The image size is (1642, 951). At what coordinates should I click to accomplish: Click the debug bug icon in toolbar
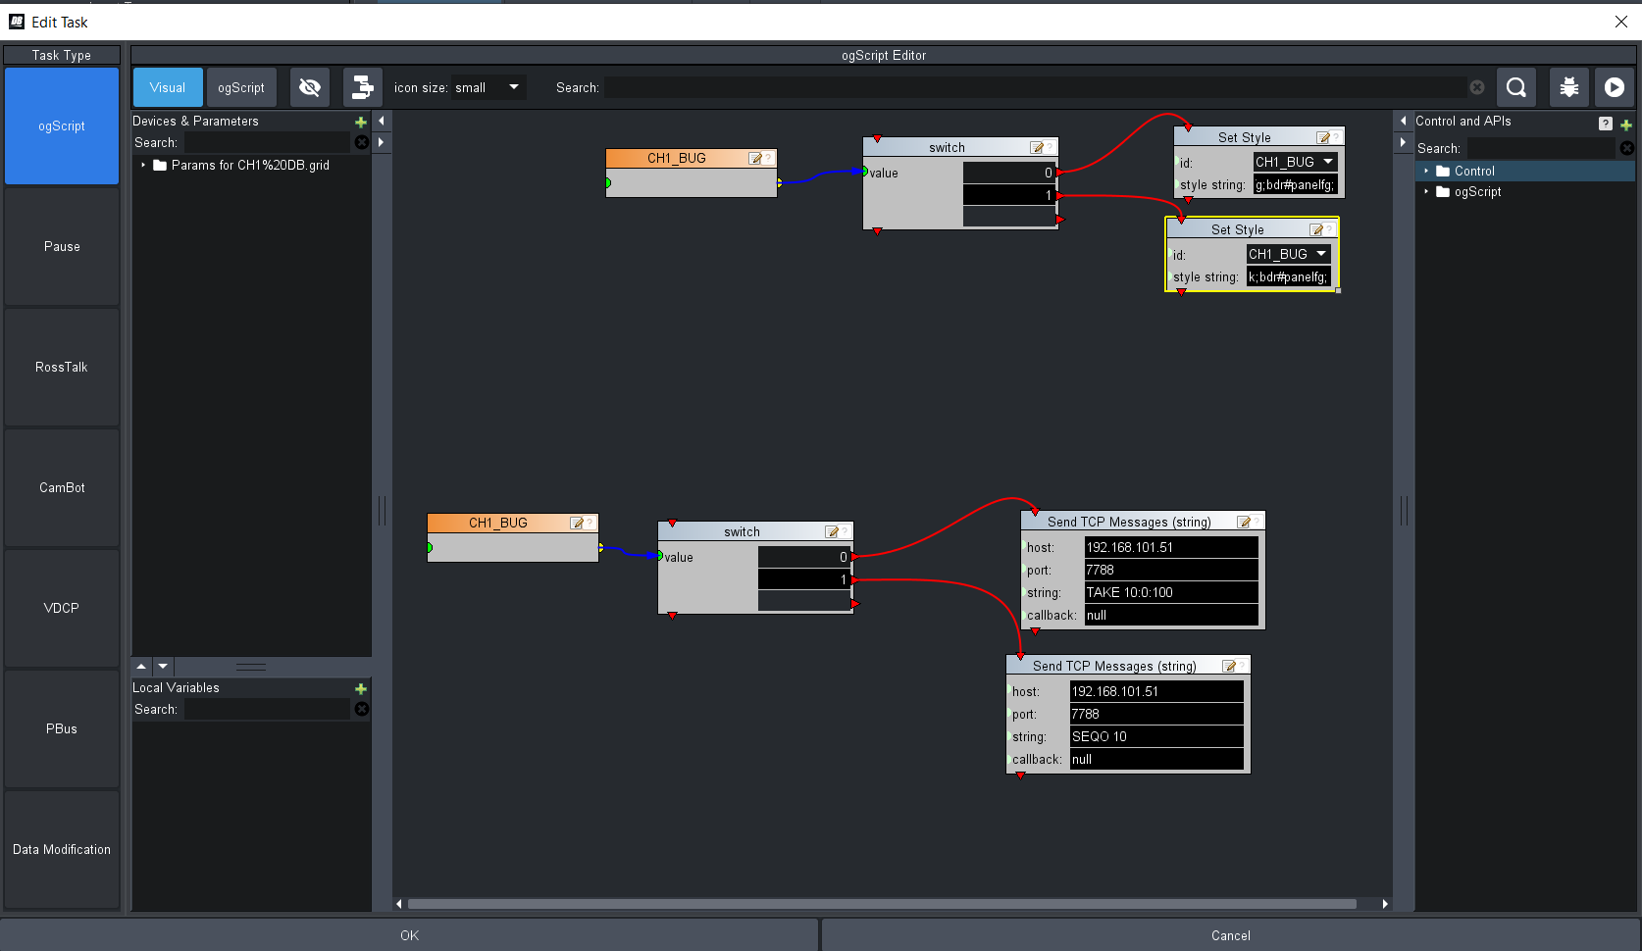pyautogui.click(x=1568, y=87)
